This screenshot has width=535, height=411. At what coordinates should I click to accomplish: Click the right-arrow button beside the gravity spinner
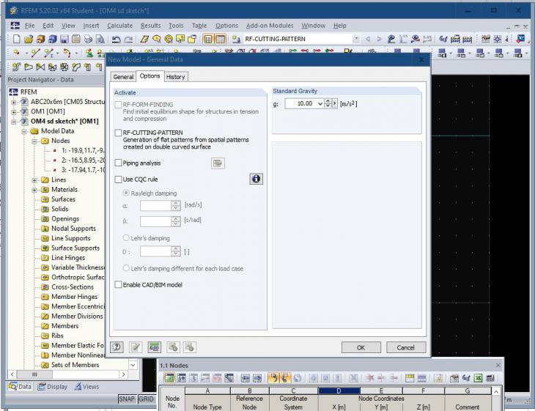pos(334,103)
